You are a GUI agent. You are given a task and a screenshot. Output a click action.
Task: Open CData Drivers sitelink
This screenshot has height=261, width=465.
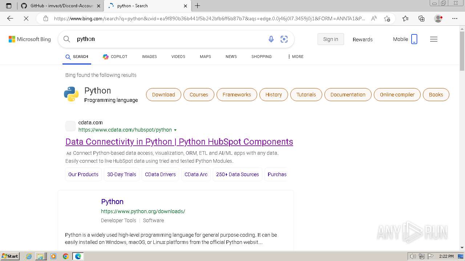[x=160, y=174]
